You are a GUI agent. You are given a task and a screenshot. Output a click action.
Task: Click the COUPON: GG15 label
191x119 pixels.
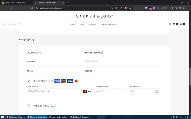pos(34,53)
